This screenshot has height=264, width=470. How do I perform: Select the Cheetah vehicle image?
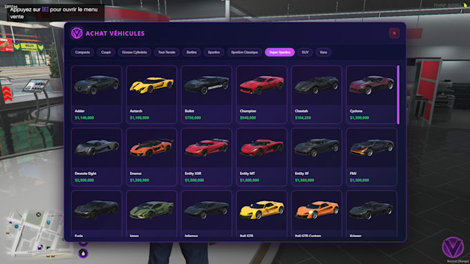[x=317, y=86]
